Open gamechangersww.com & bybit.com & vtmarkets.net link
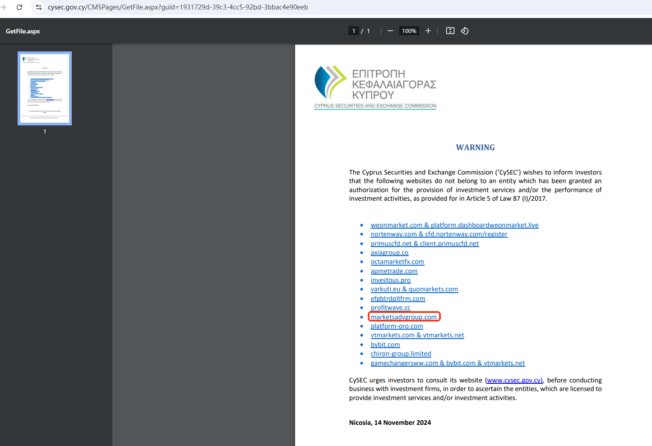This screenshot has width=652, height=446. (448, 363)
